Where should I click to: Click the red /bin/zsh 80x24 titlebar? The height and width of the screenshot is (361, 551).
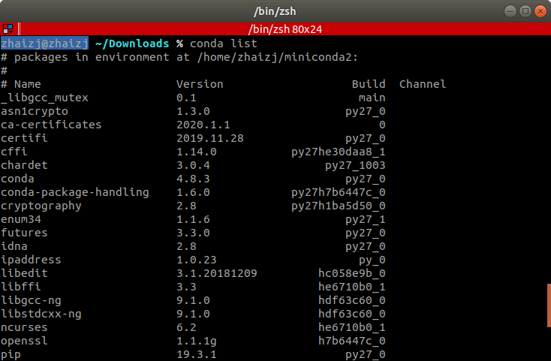point(285,29)
